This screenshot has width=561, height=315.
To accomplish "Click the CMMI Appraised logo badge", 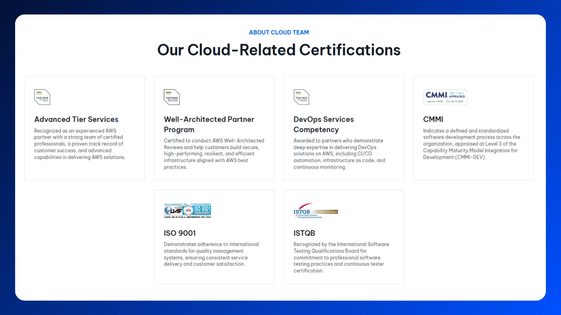I will [445, 97].
